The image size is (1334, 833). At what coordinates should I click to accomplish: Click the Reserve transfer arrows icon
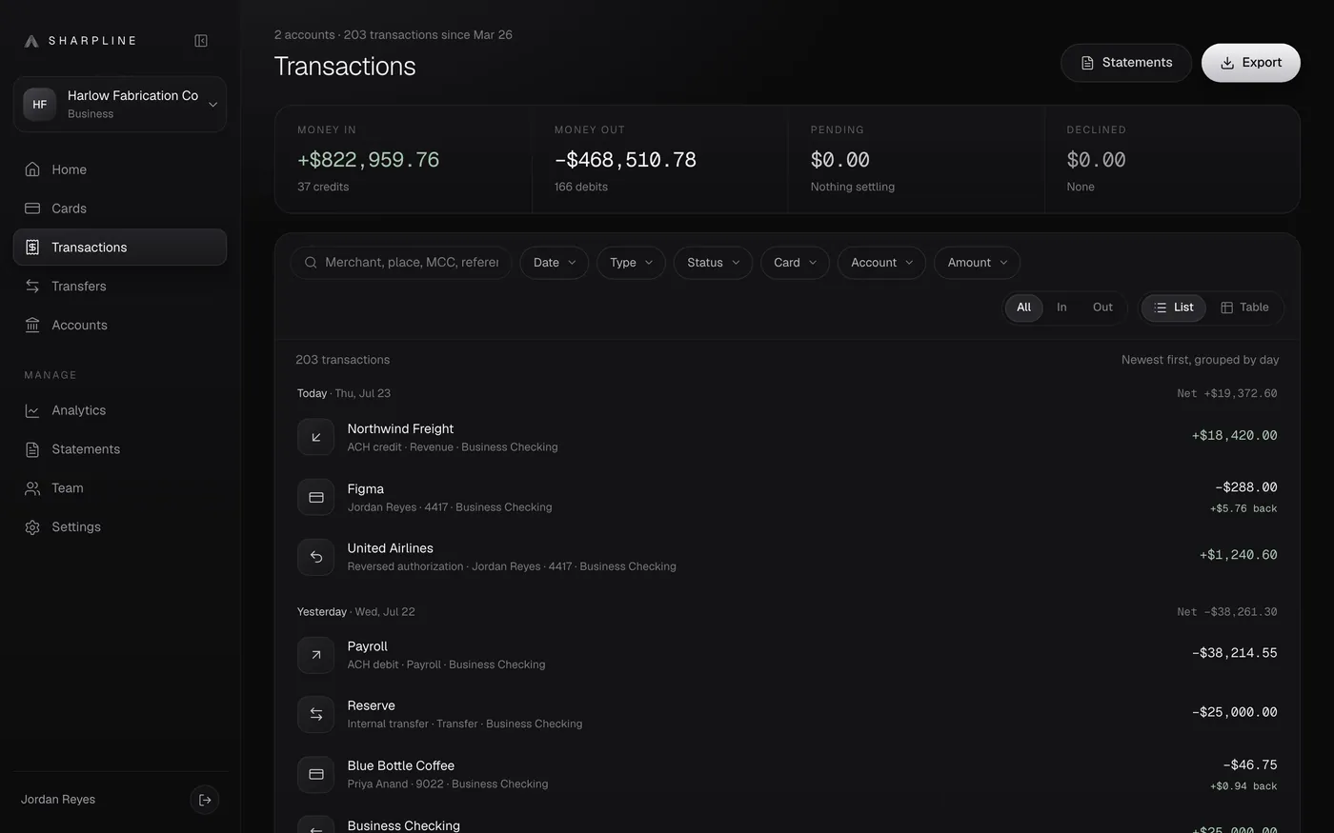tap(315, 714)
